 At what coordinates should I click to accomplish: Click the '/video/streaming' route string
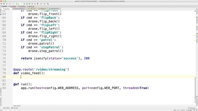tap(50, 69)
